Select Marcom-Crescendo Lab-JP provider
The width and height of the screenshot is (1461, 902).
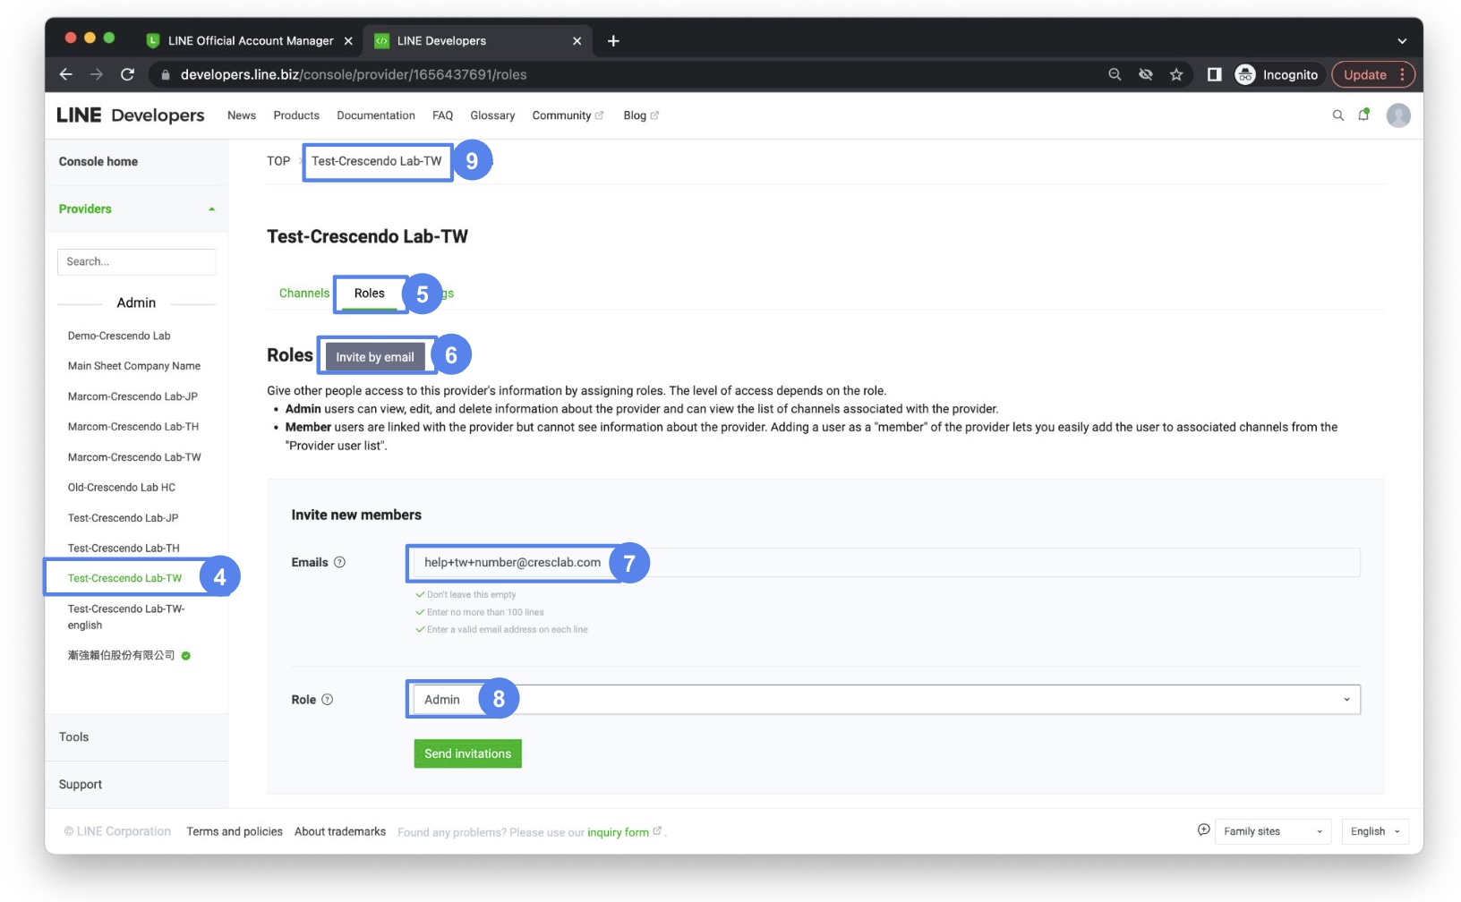point(132,396)
